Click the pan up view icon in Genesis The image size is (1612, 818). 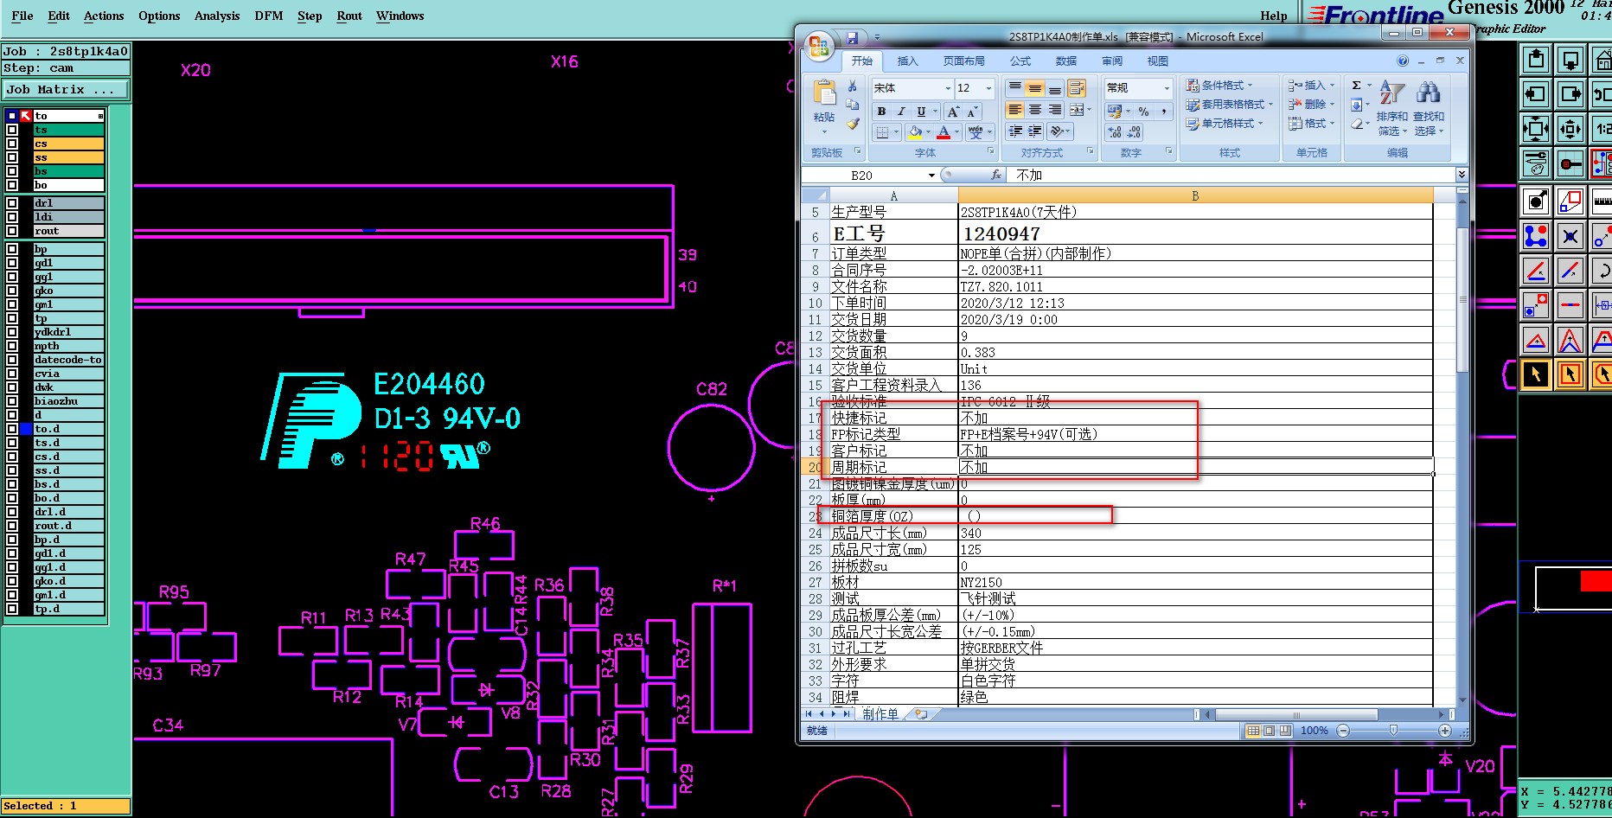point(1536,60)
